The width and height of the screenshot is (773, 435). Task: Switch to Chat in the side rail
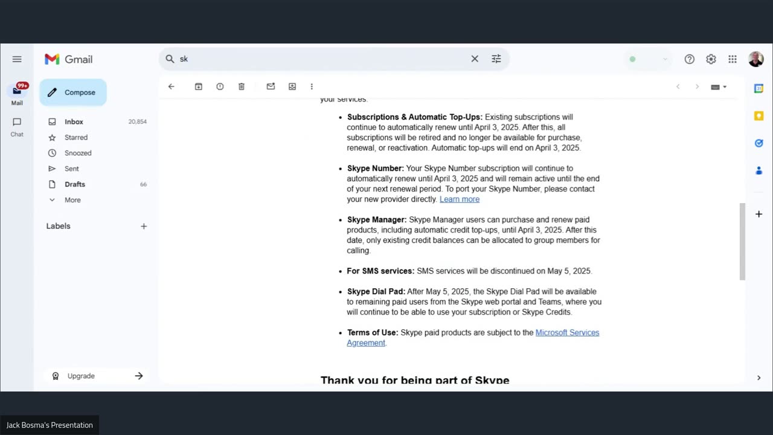17,126
